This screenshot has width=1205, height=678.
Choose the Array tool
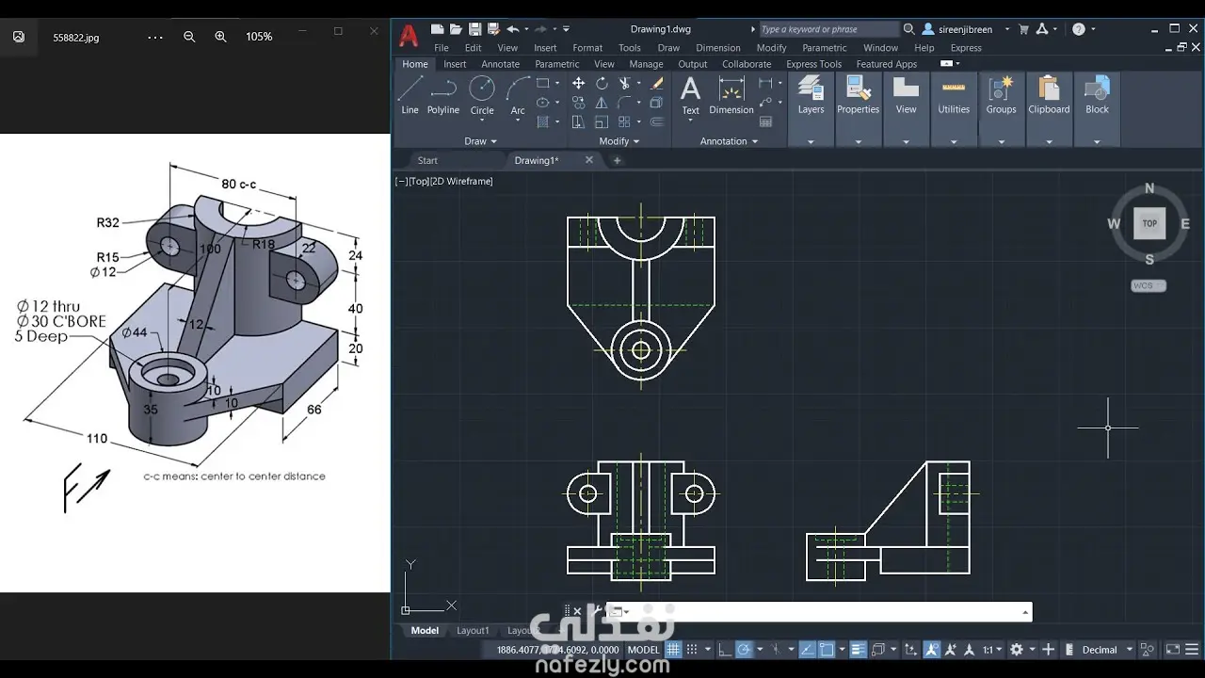624,122
